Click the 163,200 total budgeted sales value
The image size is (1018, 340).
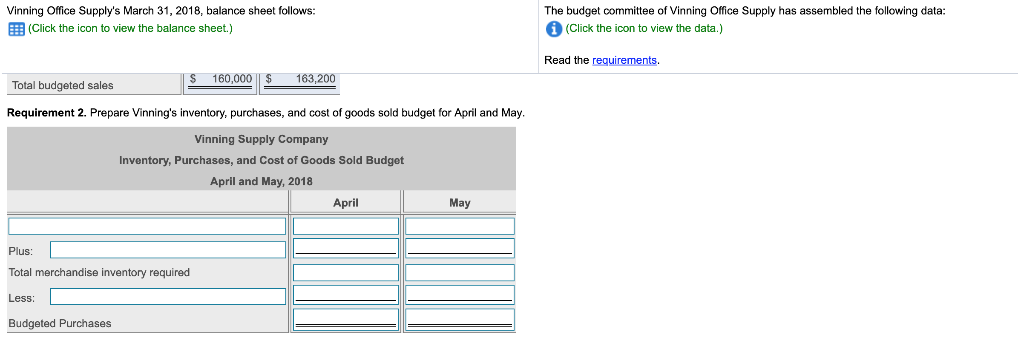point(316,79)
